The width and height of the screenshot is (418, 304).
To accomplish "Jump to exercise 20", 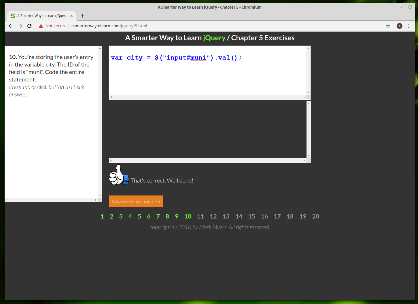I will coord(315,216).
